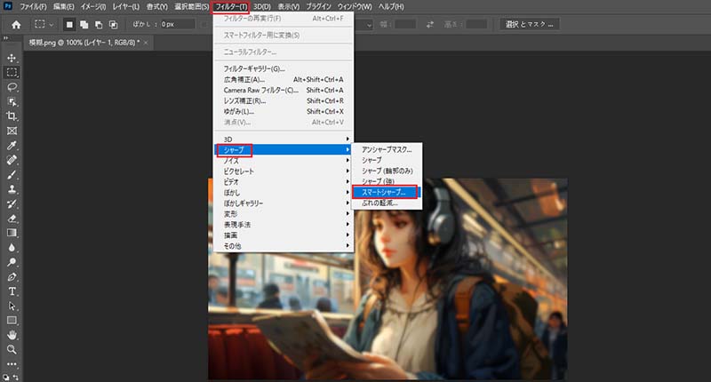
Task: Expand the 表現手法 filter submenu
Action: click(284, 224)
